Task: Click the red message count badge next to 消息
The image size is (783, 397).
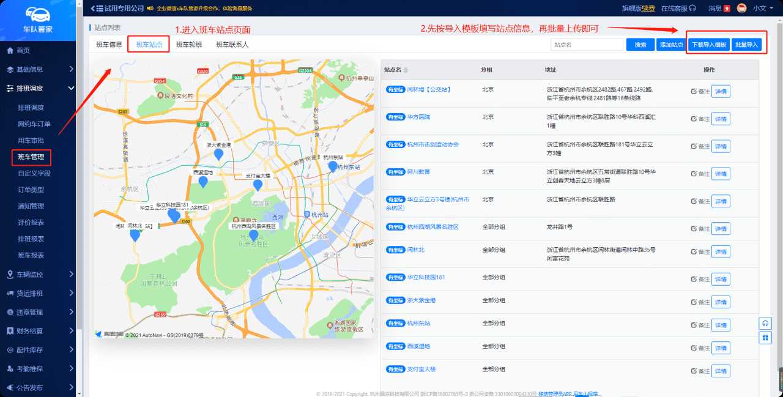Action: pyautogui.click(x=727, y=9)
